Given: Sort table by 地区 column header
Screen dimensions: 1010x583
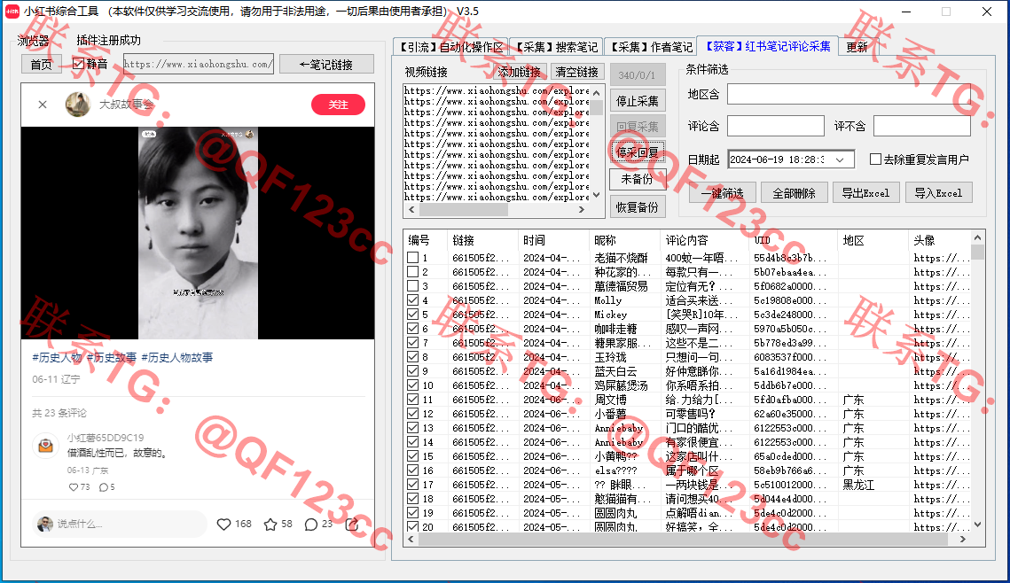Looking at the screenshot, I should tap(873, 240).
